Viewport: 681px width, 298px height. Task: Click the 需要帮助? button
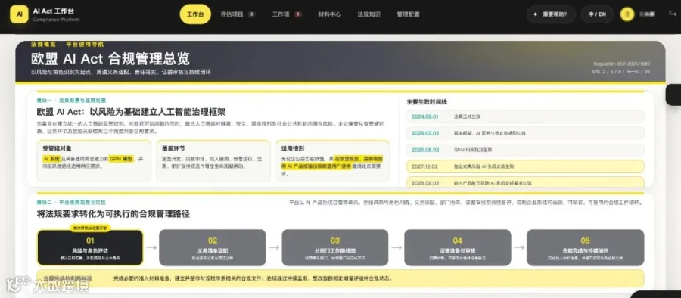point(551,14)
